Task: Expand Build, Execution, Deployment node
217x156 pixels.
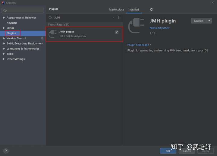Action: point(4,43)
